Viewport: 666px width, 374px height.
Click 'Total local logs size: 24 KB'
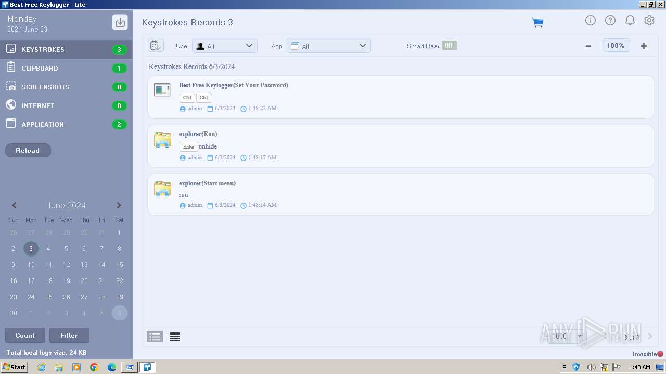46,353
